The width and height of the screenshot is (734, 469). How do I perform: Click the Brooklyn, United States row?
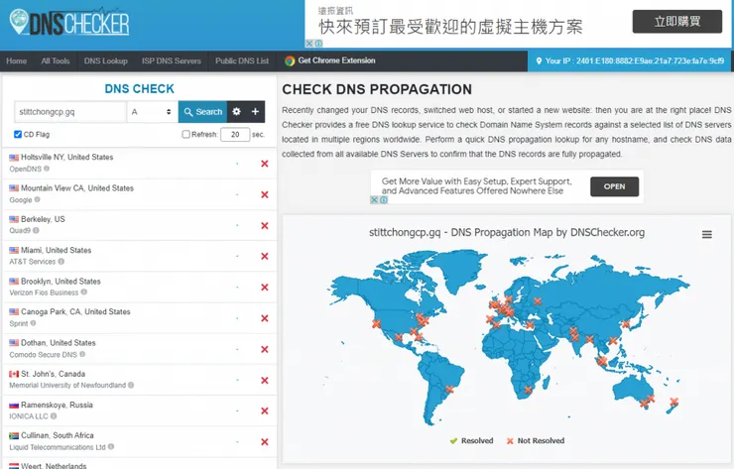(x=140, y=287)
